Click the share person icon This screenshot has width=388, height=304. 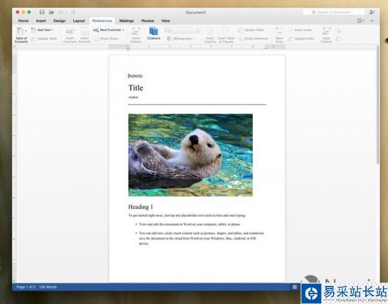pyautogui.click(x=371, y=12)
